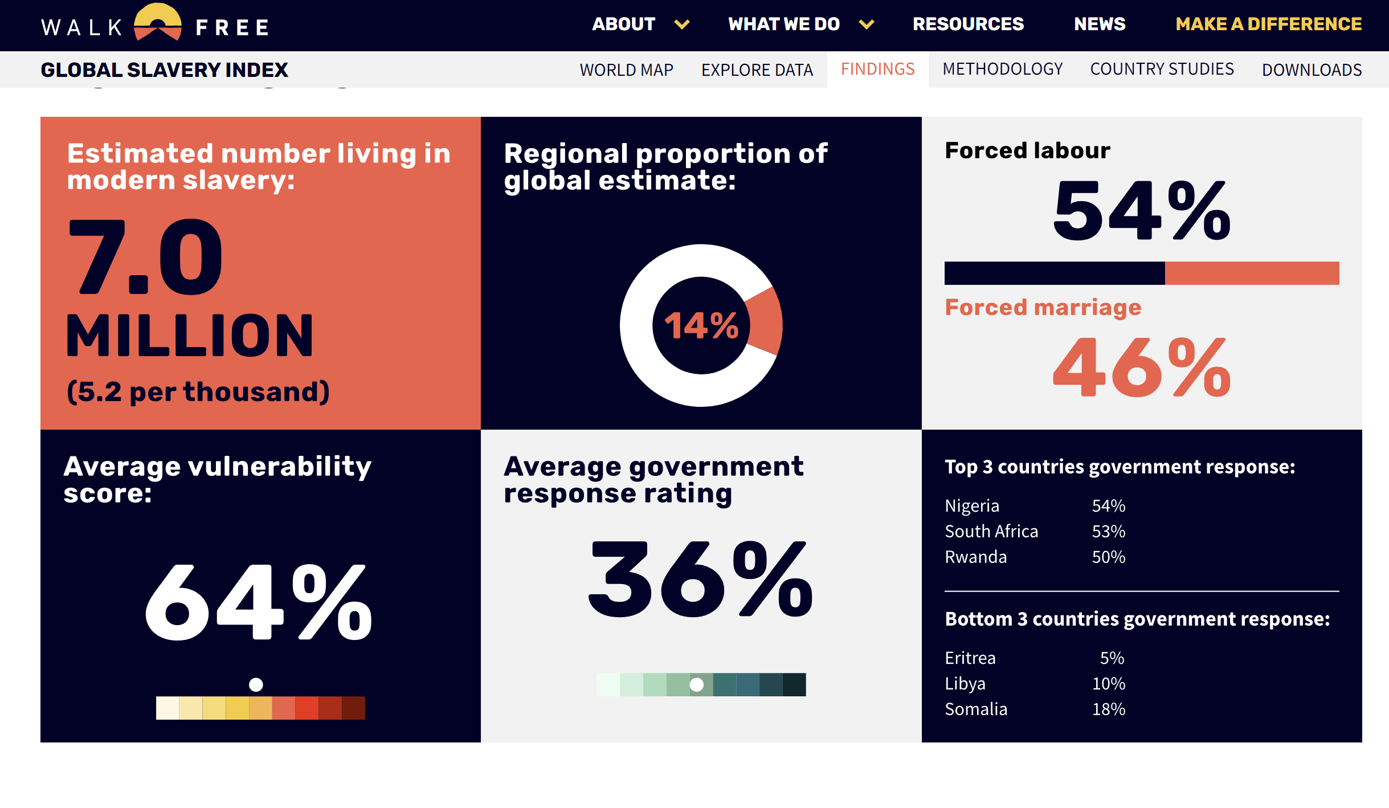Image resolution: width=1389 pixels, height=808 pixels.
Task: Switch to the World Map tab
Action: (x=626, y=70)
